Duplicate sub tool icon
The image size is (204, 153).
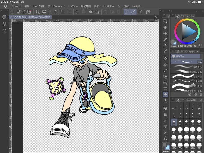(195, 94)
